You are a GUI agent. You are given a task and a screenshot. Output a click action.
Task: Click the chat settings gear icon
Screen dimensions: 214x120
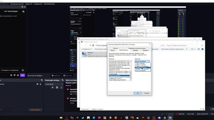(18, 75)
